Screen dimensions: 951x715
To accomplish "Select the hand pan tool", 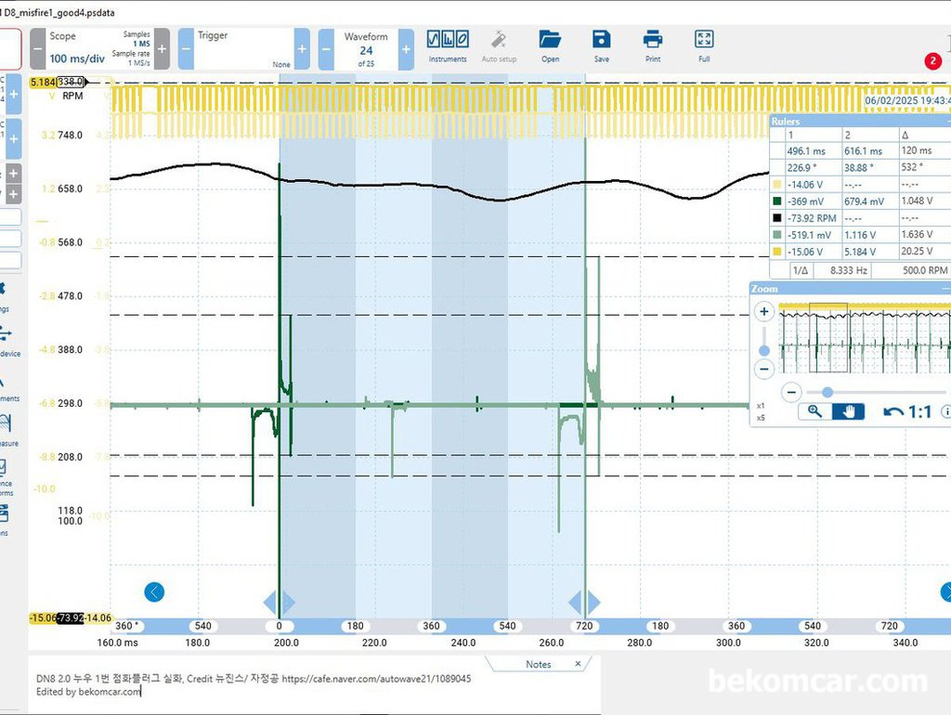I will [x=848, y=411].
